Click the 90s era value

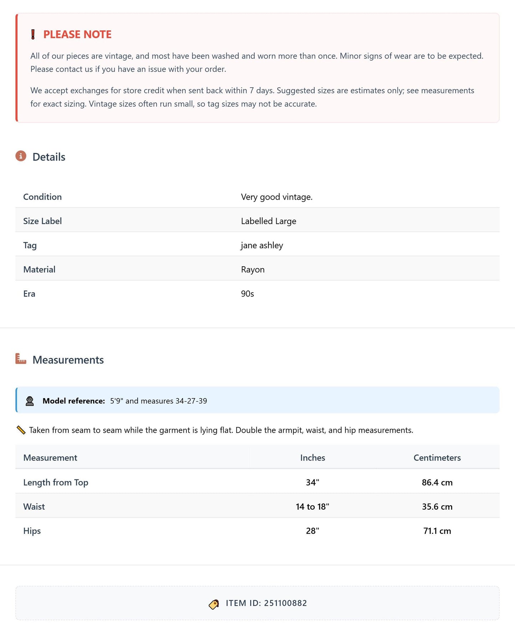247,294
